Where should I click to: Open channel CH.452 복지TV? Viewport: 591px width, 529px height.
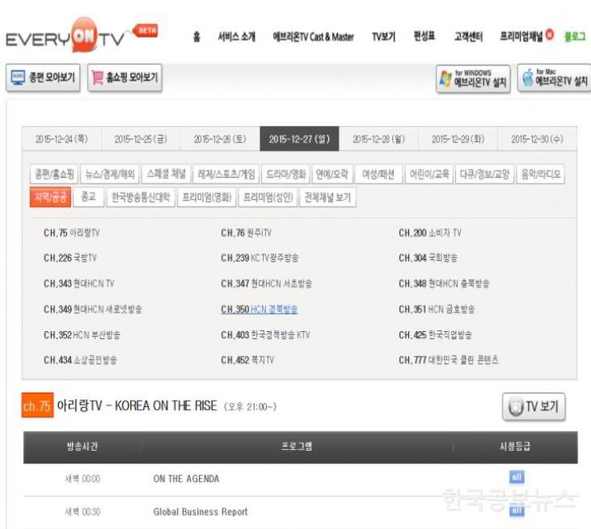tap(248, 361)
